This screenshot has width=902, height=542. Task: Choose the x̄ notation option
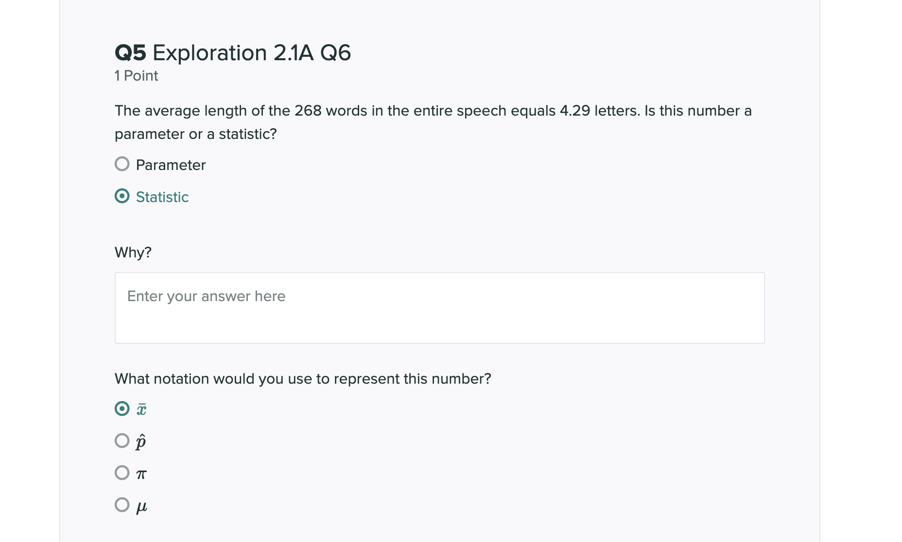click(122, 409)
